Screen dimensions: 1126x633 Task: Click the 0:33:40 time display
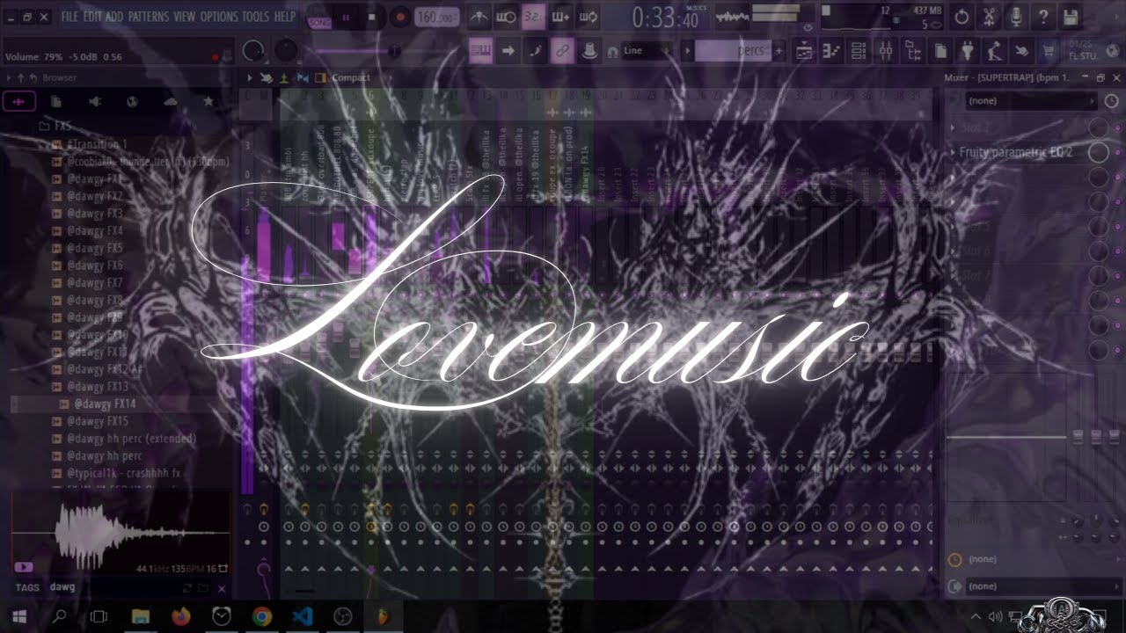665,18
